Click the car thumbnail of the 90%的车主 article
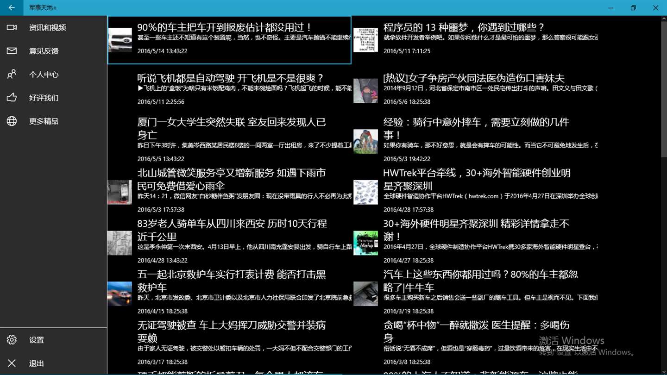Viewport: 667px width, 375px height. click(120, 40)
